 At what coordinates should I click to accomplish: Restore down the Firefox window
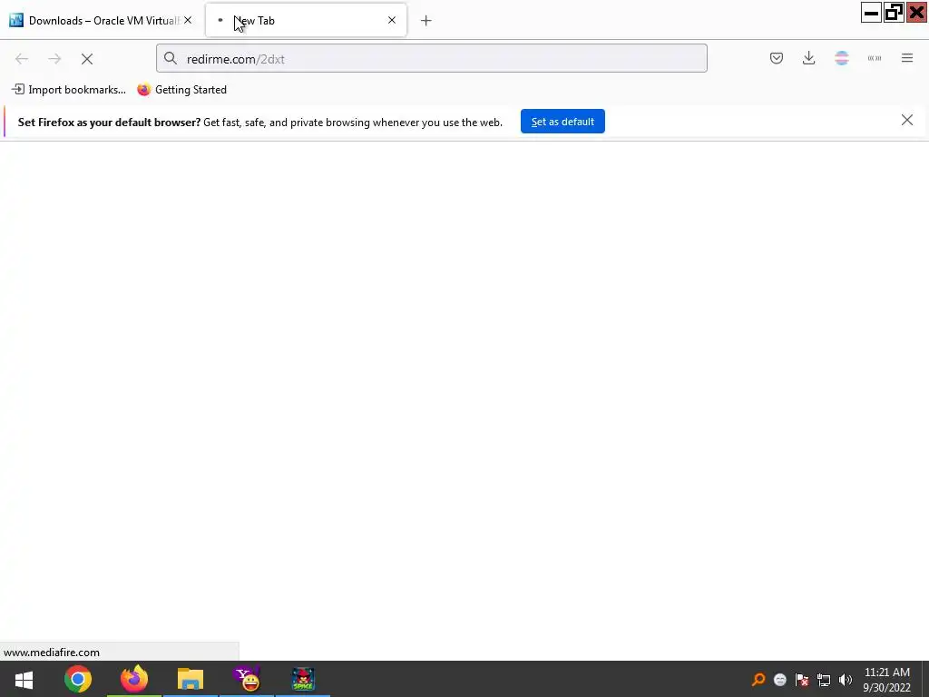pos(894,13)
